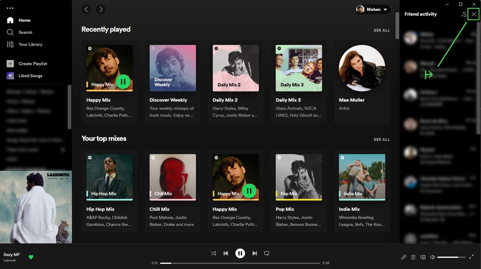Image resolution: width=481 pixels, height=269 pixels.
Task: Mute the volume speaker icon
Action: [x=432, y=257]
